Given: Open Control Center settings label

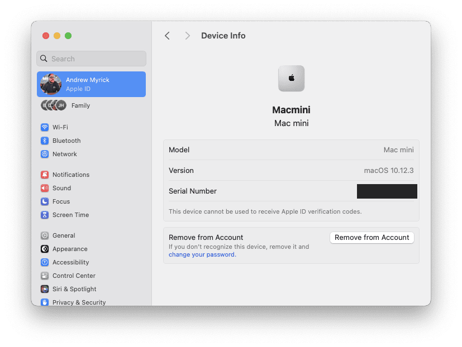Looking at the screenshot, I should tap(74, 276).
